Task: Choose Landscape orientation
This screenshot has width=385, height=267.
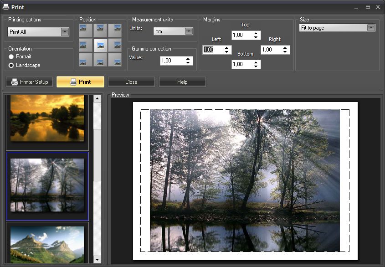Action: (x=11, y=65)
